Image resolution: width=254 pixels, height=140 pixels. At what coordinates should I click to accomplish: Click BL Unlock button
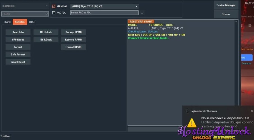point(46,32)
